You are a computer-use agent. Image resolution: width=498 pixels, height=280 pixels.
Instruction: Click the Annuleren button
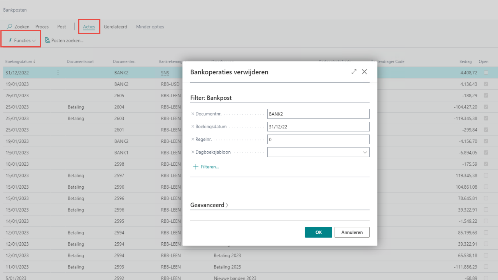click(352, 232)
